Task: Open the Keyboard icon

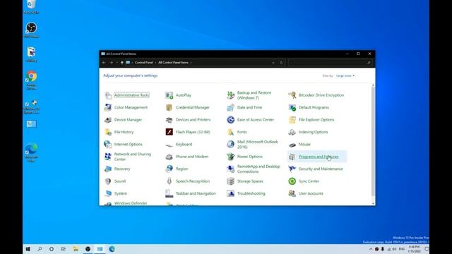Action: tap(169, 145)
